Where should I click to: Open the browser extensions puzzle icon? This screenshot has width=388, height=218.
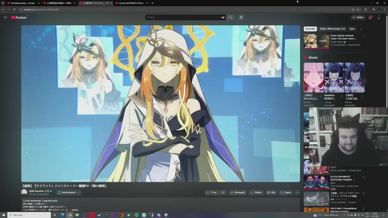[x=366, y=9]
